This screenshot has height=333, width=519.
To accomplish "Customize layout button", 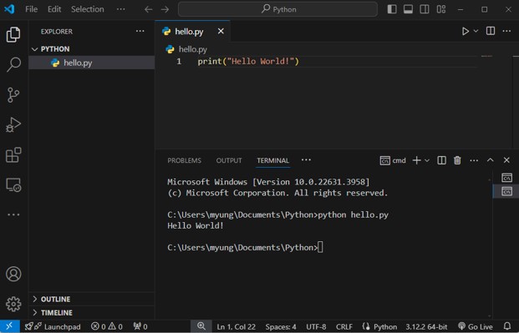I will tap(441, 9).
